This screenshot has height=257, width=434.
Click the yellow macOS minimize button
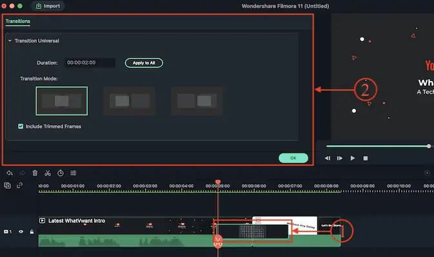coord(12,6)
